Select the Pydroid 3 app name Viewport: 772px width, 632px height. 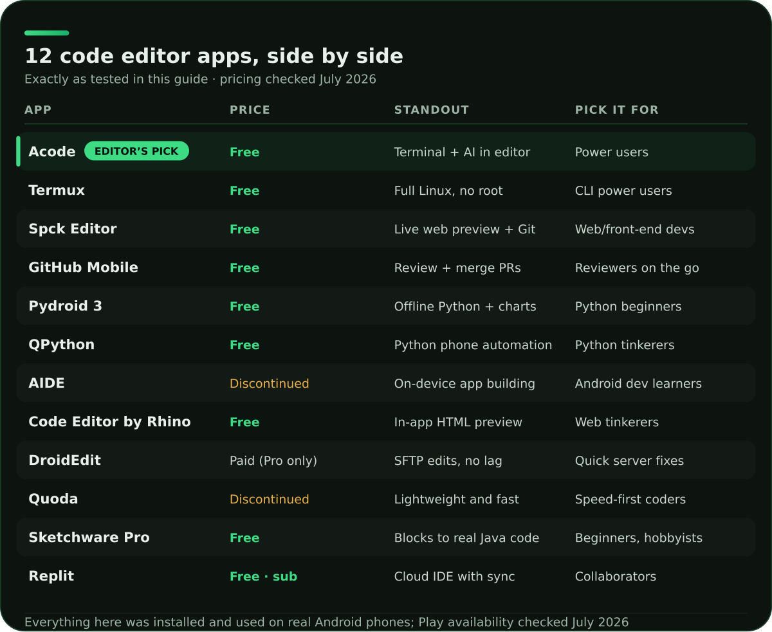[65, 306]
